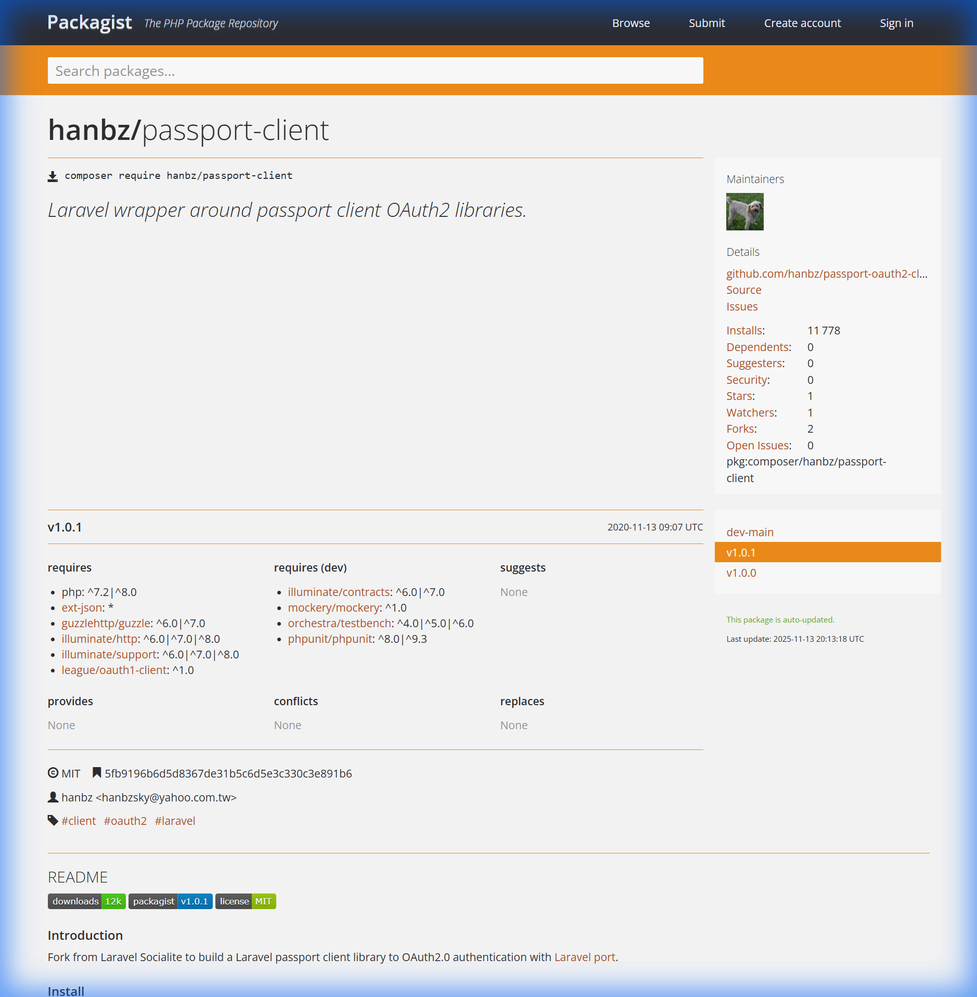Click Create account
977x997 pixels.
(x=802, y=23)
